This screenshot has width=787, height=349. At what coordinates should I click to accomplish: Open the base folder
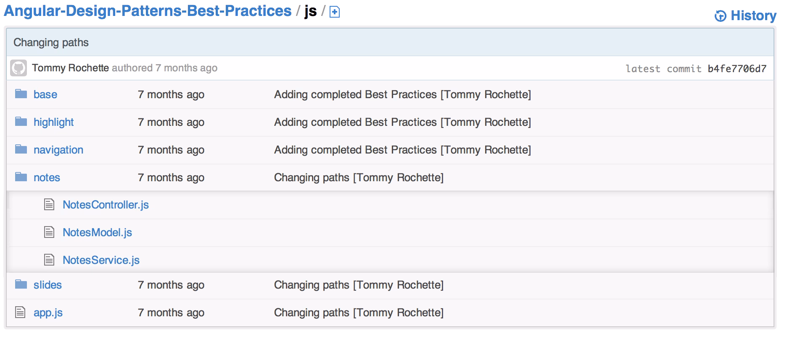click(x=45, y=94)
